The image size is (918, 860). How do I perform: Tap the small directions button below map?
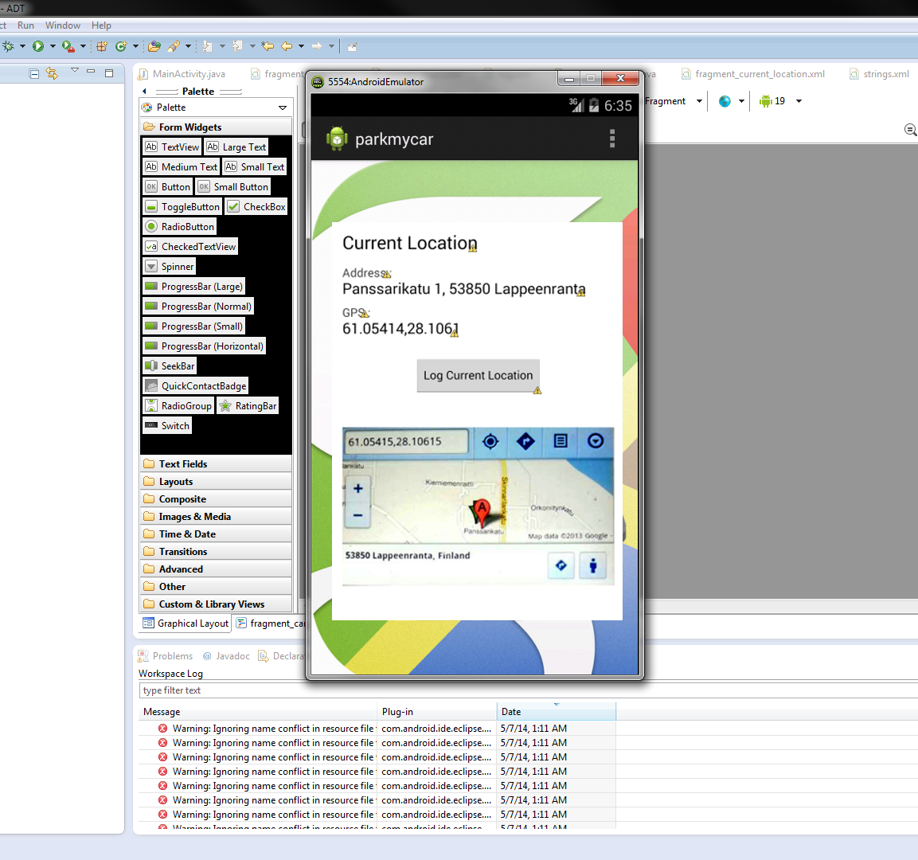(x=561, y=565)
